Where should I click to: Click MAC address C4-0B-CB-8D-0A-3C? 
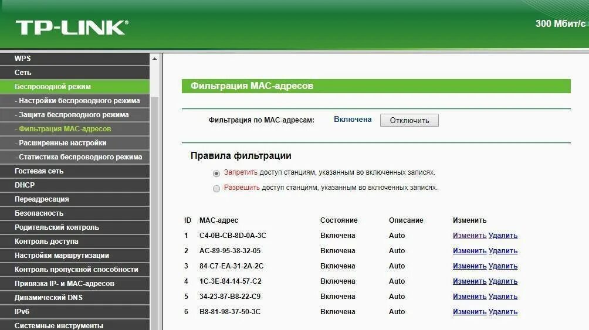click(232, 236)
